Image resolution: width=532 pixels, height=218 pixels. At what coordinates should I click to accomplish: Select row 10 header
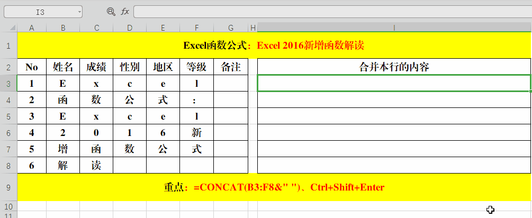pos(8,206)
